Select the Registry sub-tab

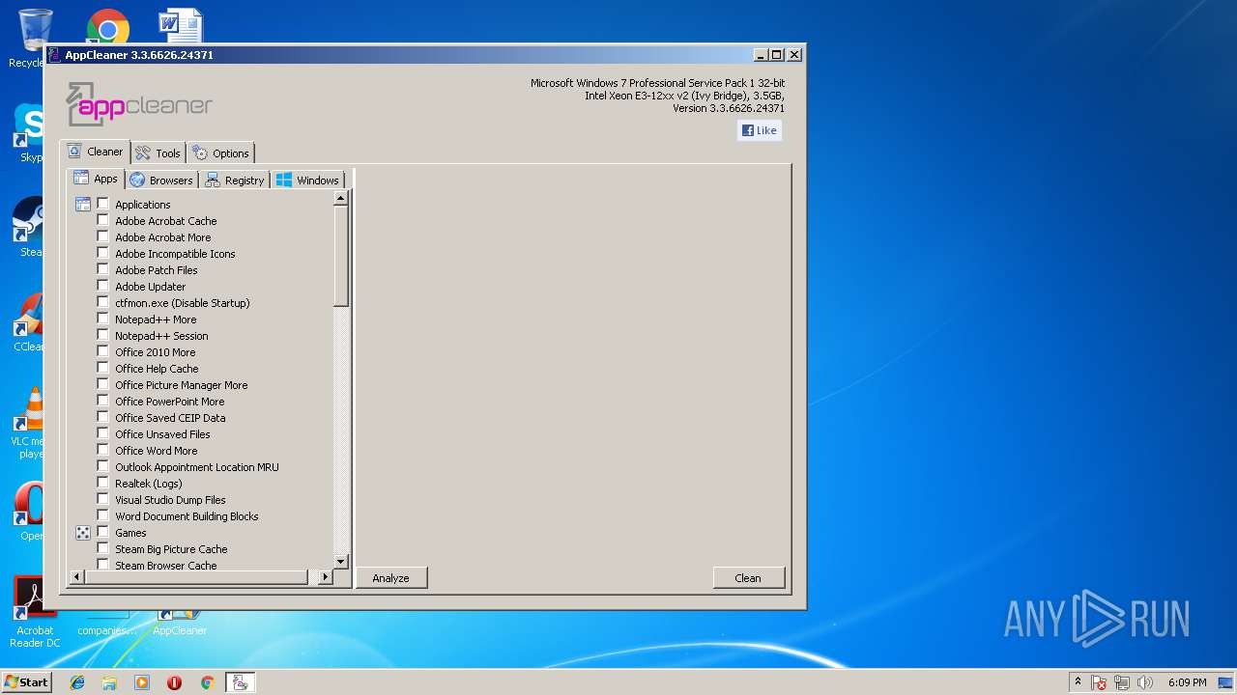(234, 181)
